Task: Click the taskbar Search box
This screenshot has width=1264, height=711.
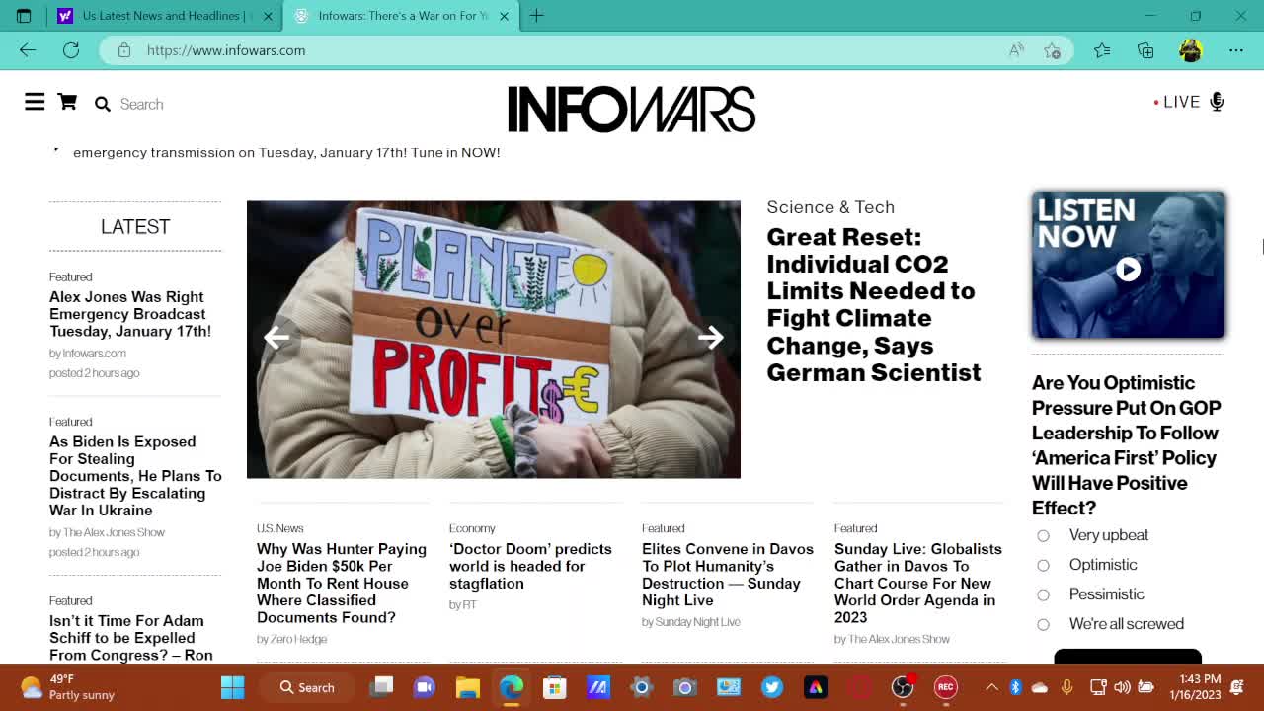Action: 306,687
